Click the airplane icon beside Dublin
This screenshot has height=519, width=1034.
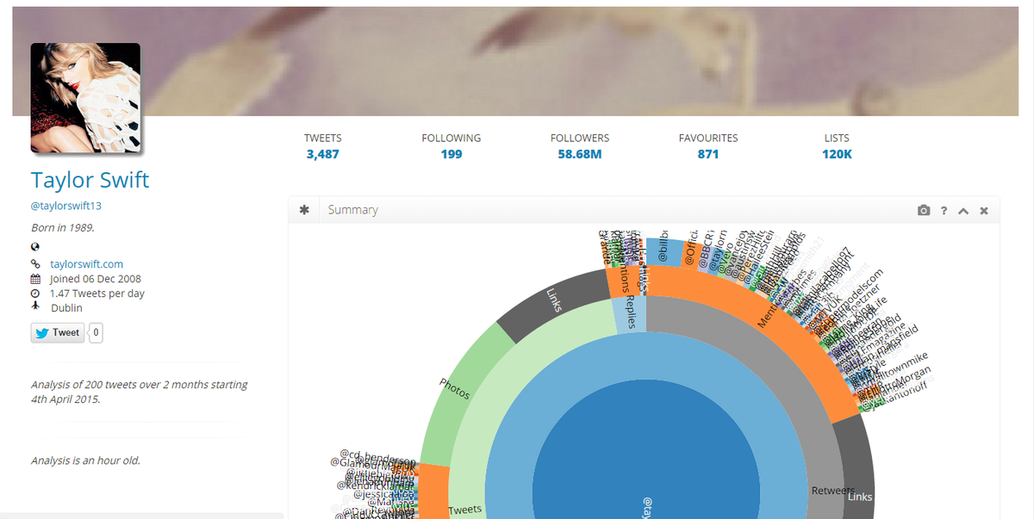point(35,307)
